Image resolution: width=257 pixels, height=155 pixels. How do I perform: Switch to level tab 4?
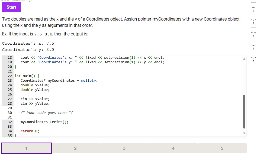click(173, 148)
